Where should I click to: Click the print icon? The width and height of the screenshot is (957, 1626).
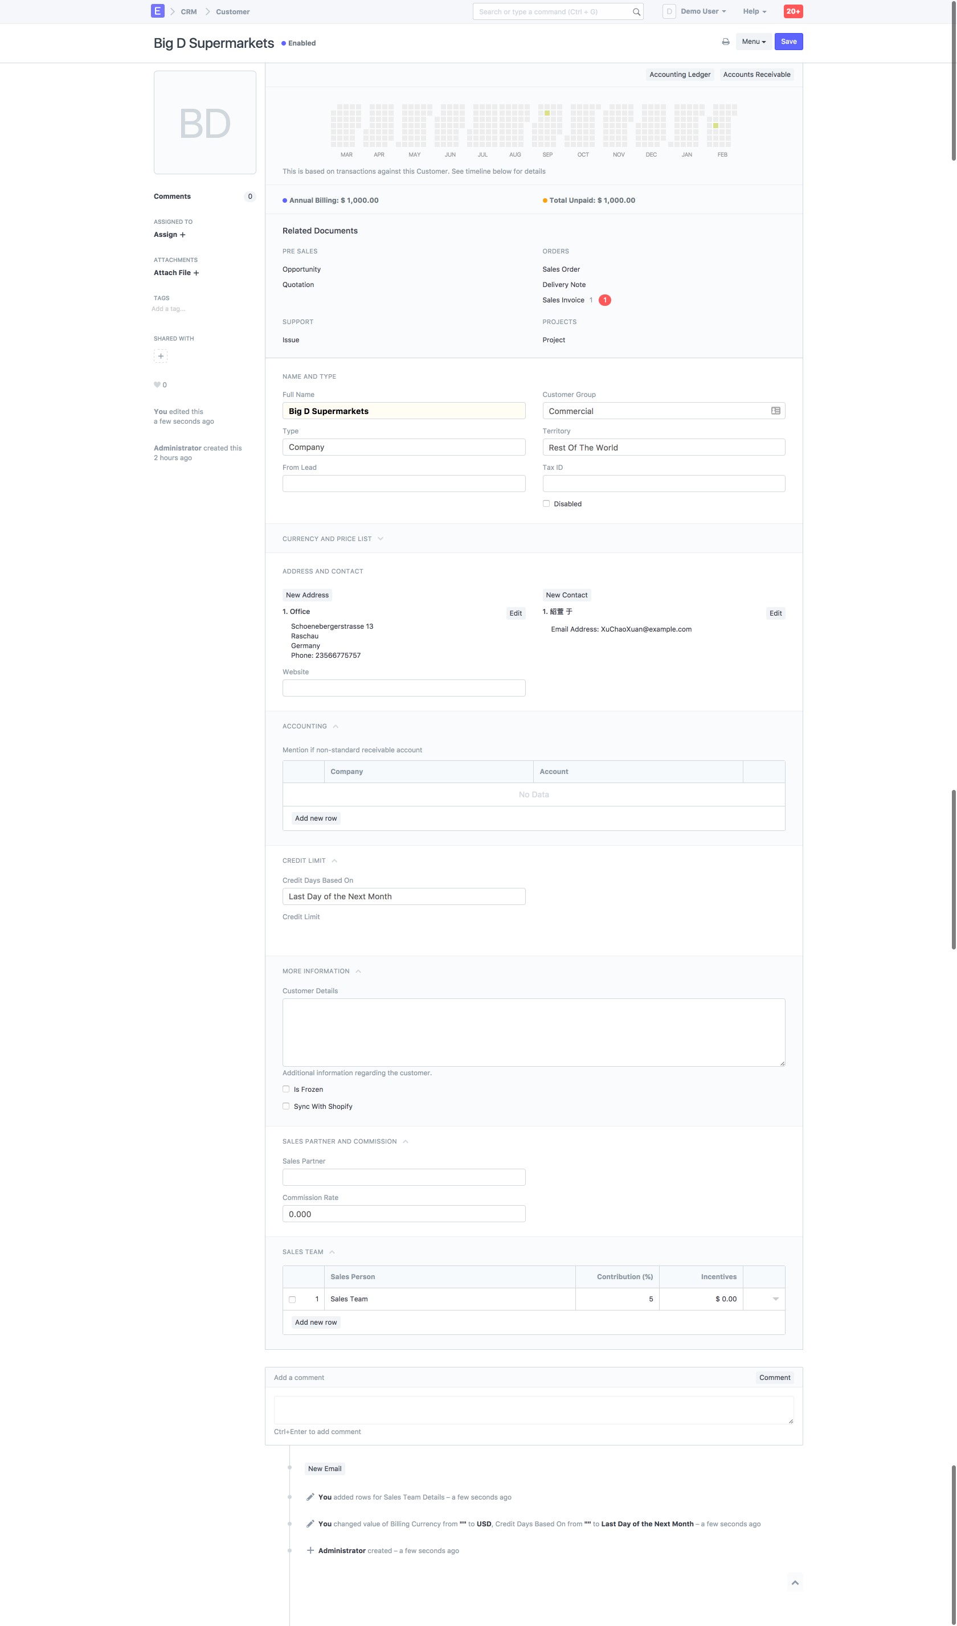pyautogui.click(x=725, y=42)
